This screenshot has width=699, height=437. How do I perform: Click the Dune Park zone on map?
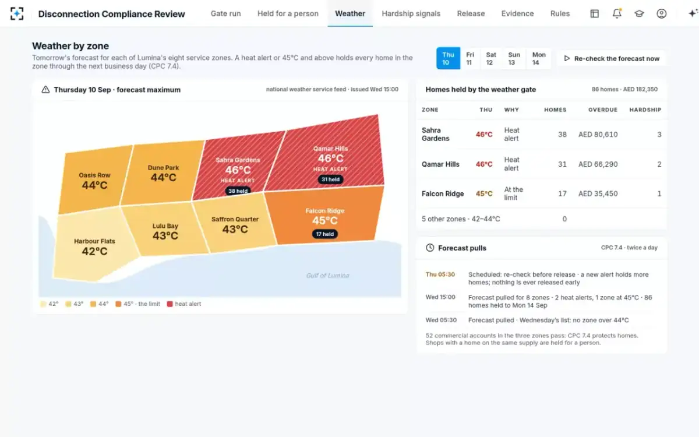pos(163,173)
